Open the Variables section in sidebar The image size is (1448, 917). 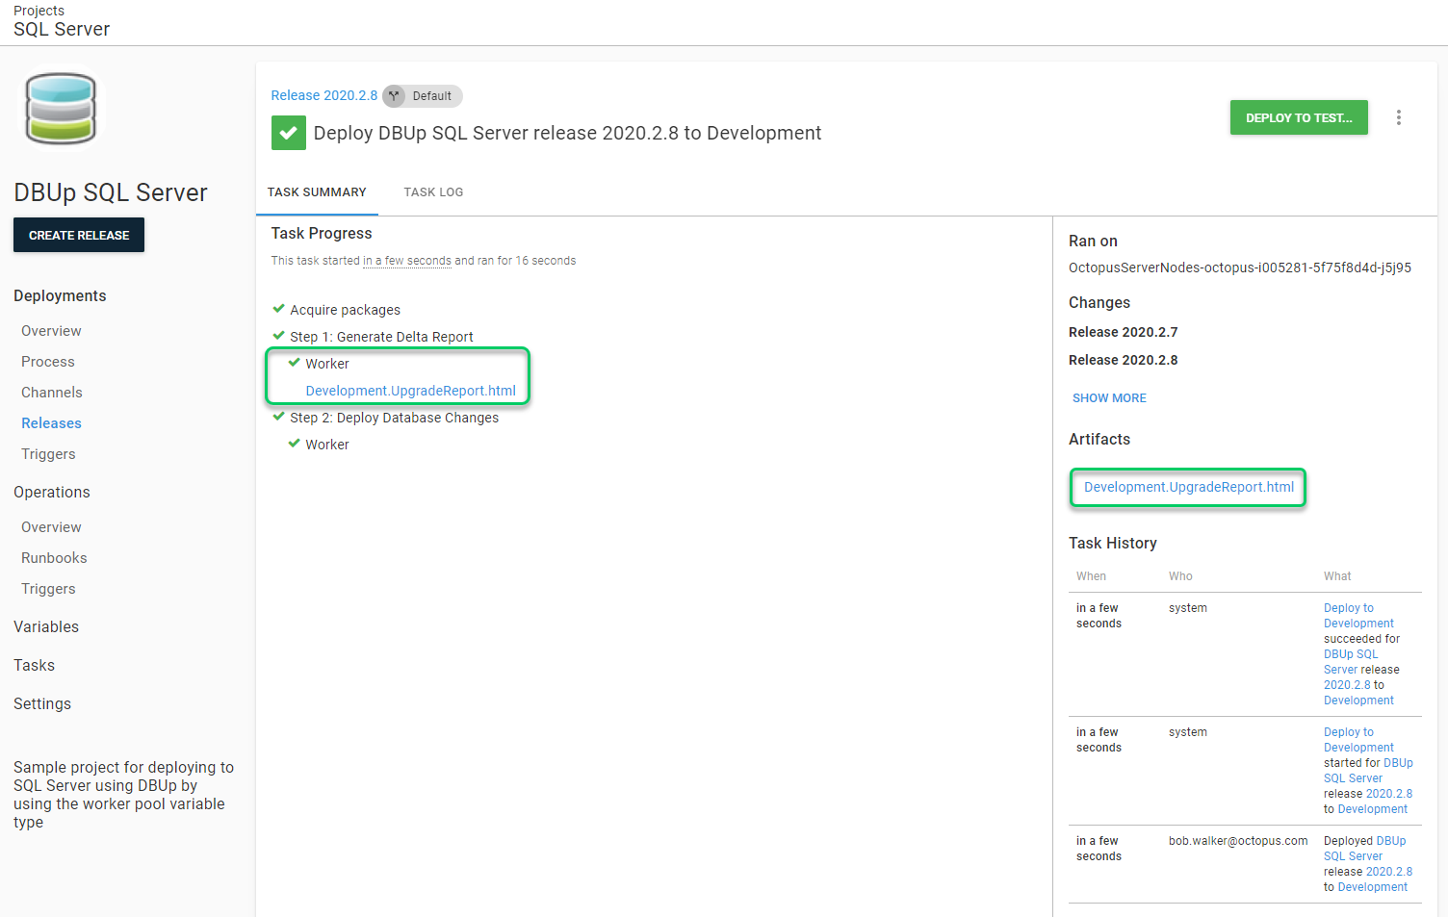(x=46, y=626)
